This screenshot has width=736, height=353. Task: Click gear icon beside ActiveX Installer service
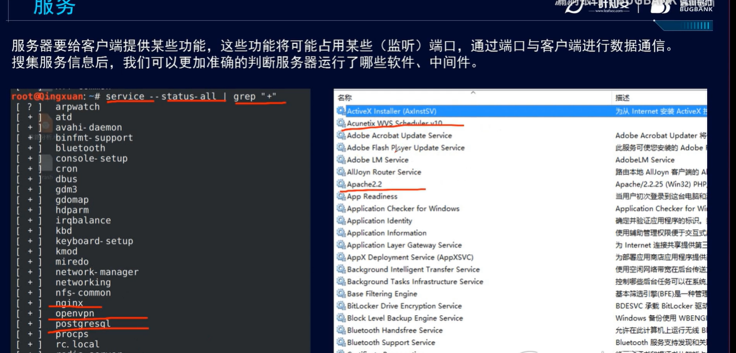pos(341,111)
